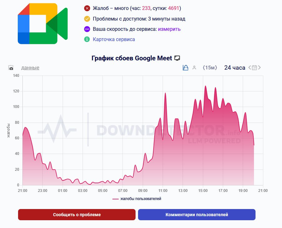Click the "График сбоев Google Meet" heading
Screen dimensions: 282x228
(x=132, y=58)
